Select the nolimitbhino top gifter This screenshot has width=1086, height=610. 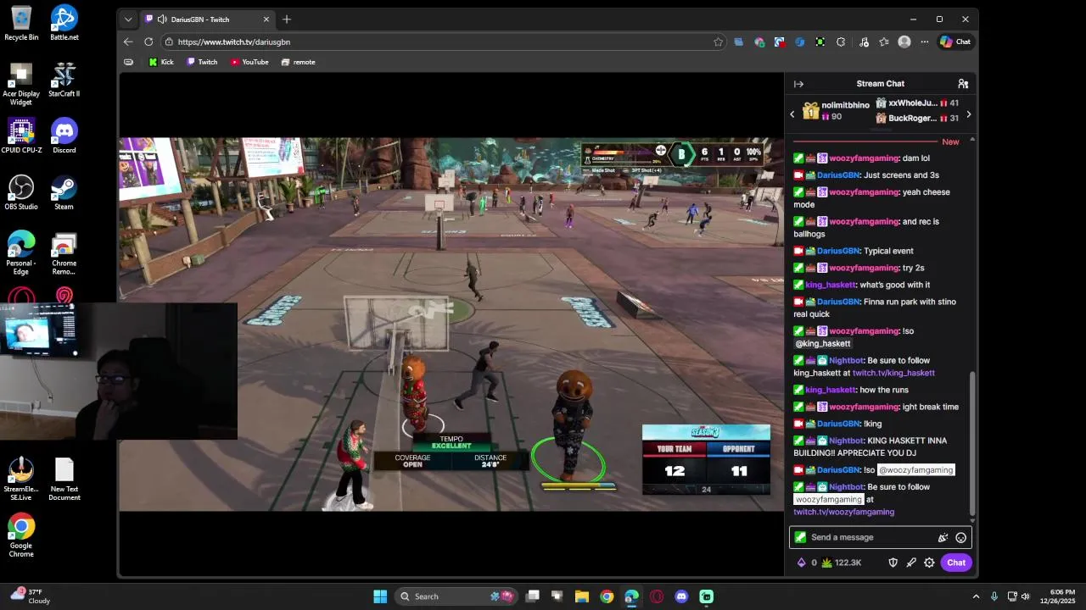point(836,110)
